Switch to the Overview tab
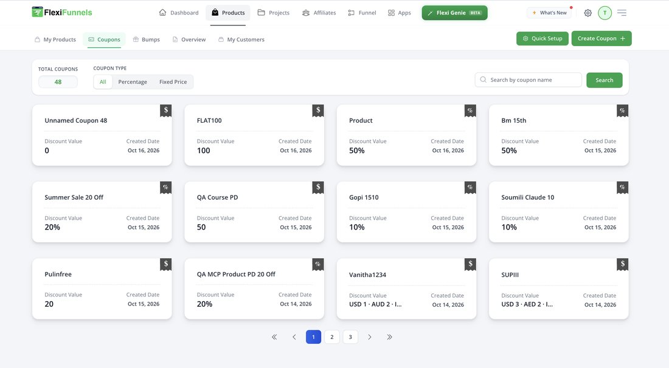Viewport: 669px width, 368px height. pos(189,39)
